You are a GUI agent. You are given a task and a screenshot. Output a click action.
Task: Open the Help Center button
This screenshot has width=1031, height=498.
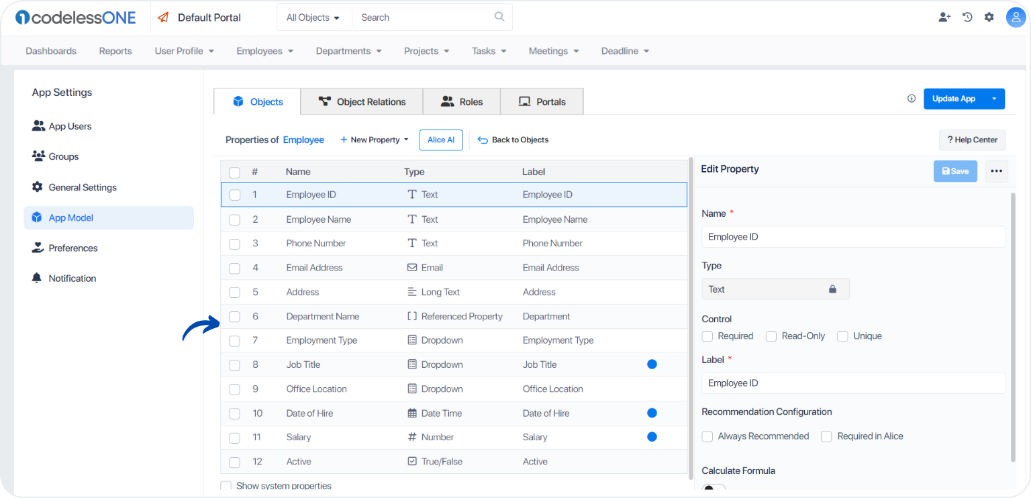point(973,140)
